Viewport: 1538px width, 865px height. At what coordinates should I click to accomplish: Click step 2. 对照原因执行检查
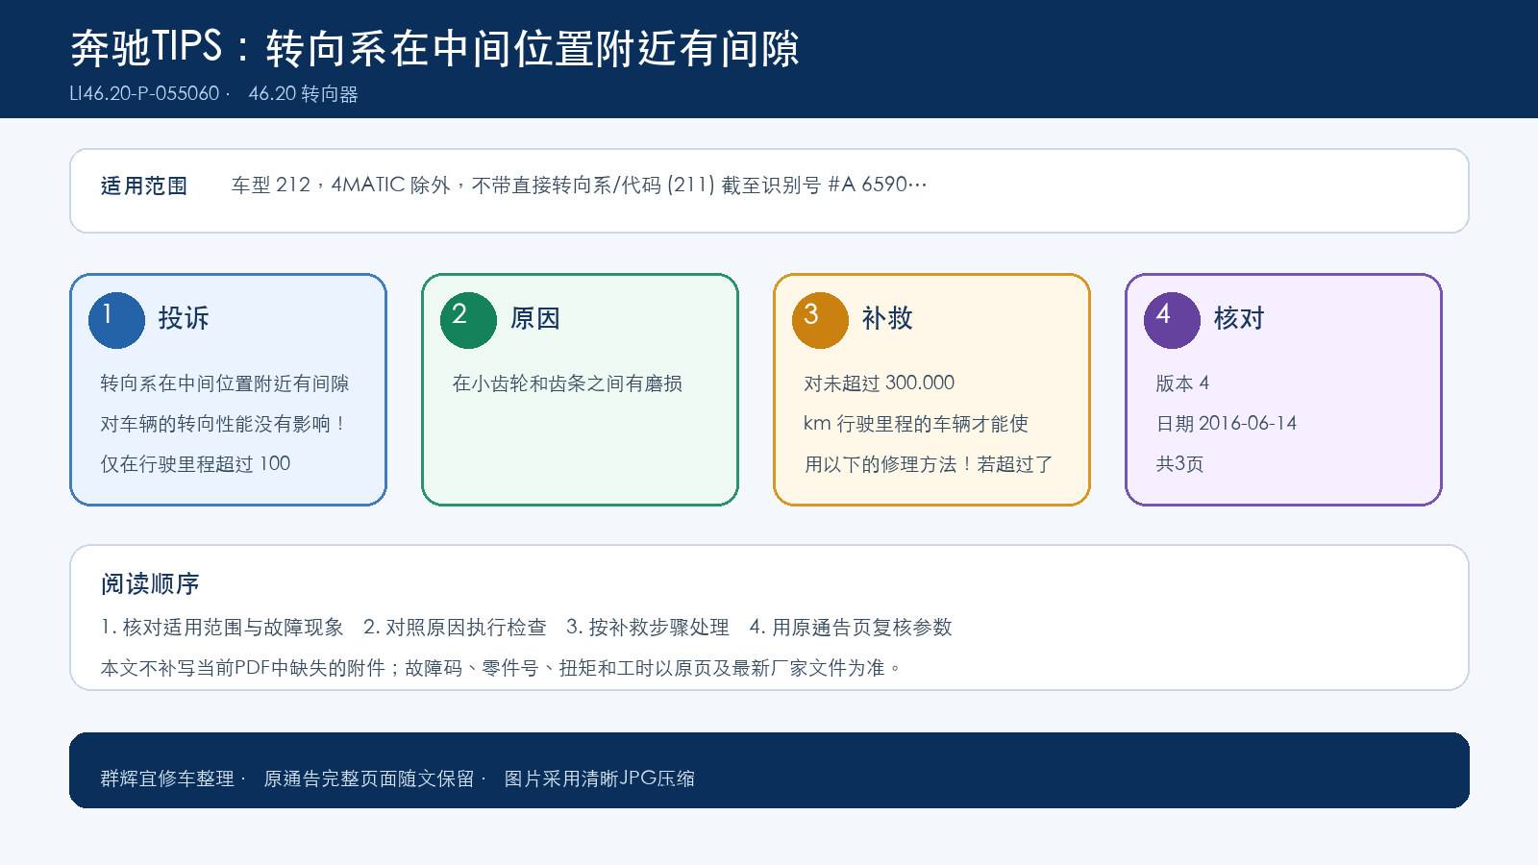point(455,628)
